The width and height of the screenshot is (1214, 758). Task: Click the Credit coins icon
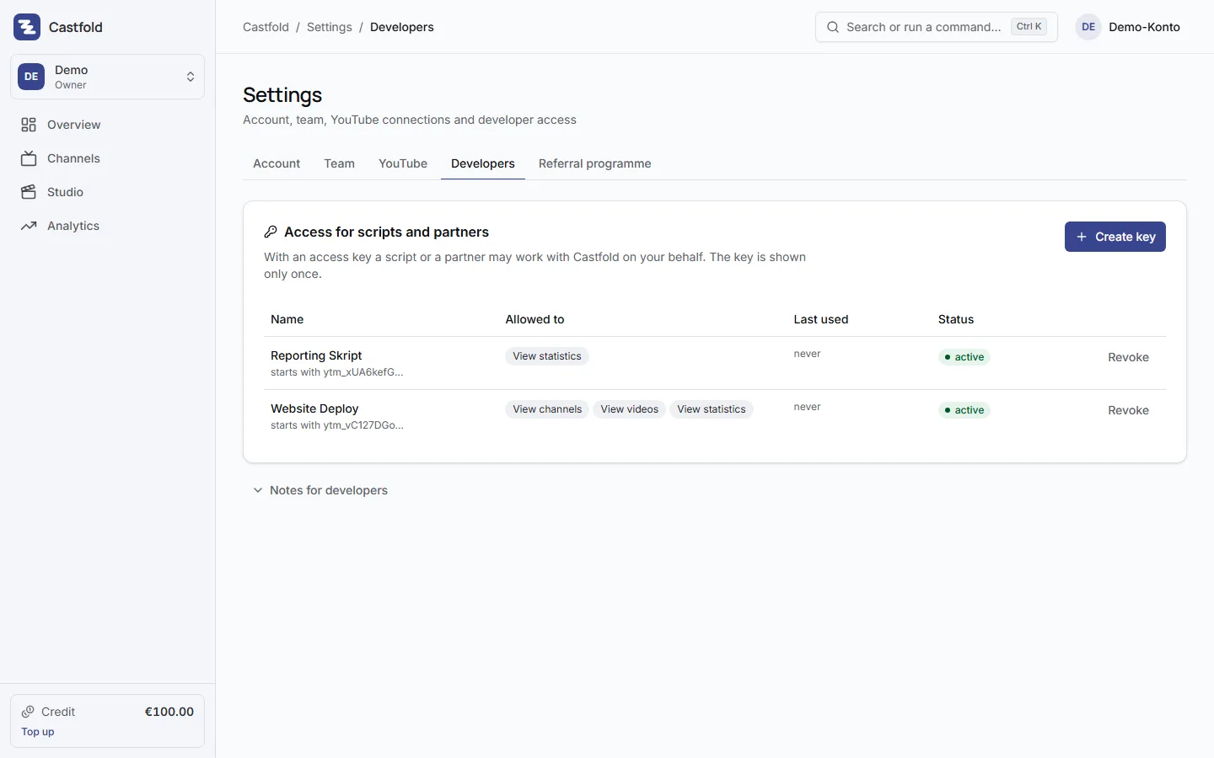pos(28,712)
